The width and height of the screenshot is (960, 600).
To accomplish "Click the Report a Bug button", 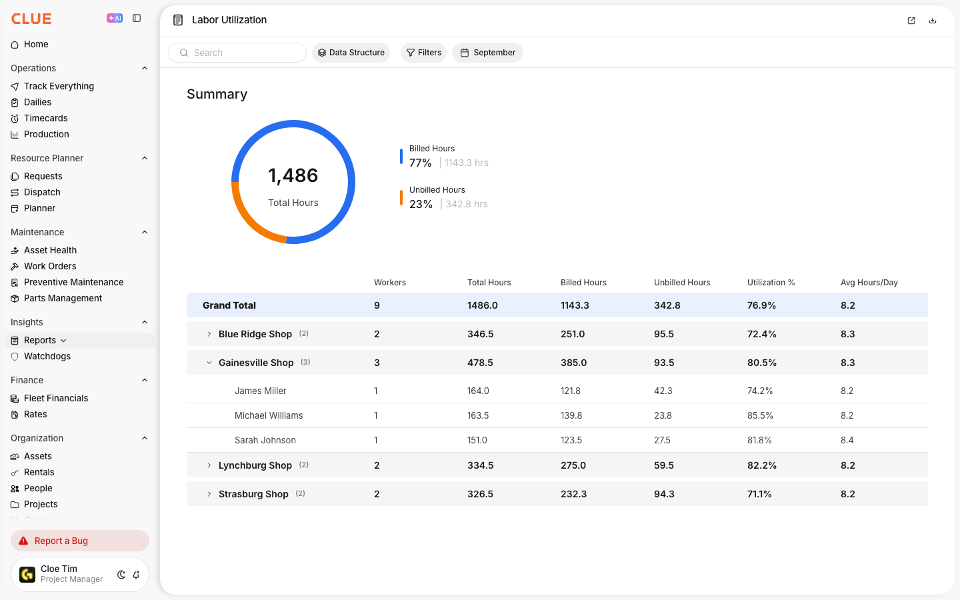I will [80, 541].
